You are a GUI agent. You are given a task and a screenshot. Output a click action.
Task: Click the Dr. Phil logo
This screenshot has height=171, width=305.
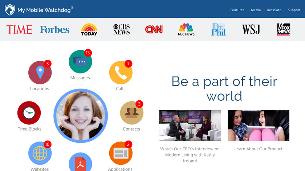pos(219,29)
